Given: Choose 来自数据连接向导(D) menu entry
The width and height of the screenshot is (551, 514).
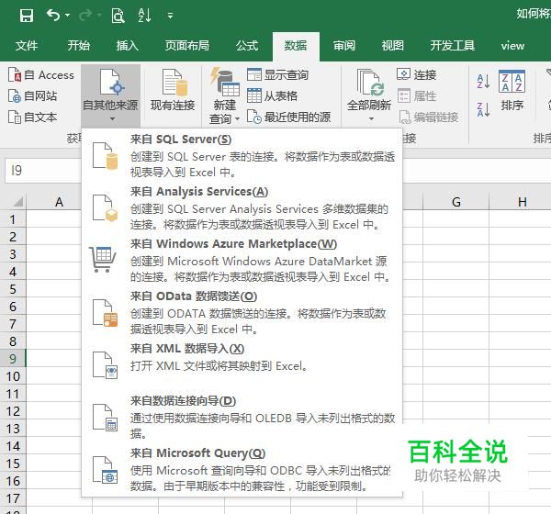Looking at the screenshot, I should click(242, 417).
